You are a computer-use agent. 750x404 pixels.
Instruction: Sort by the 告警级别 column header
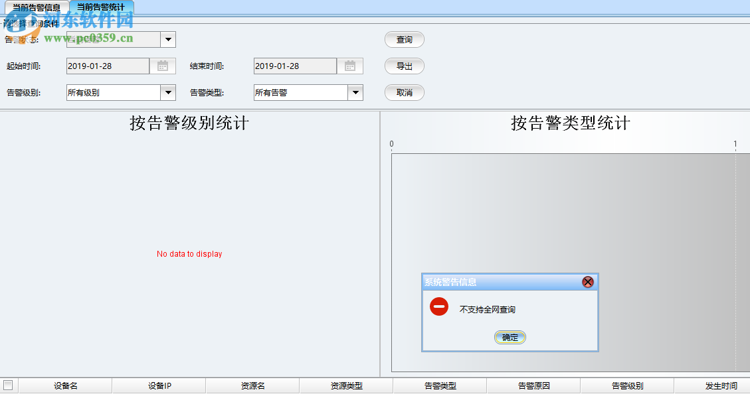[628, 386]
